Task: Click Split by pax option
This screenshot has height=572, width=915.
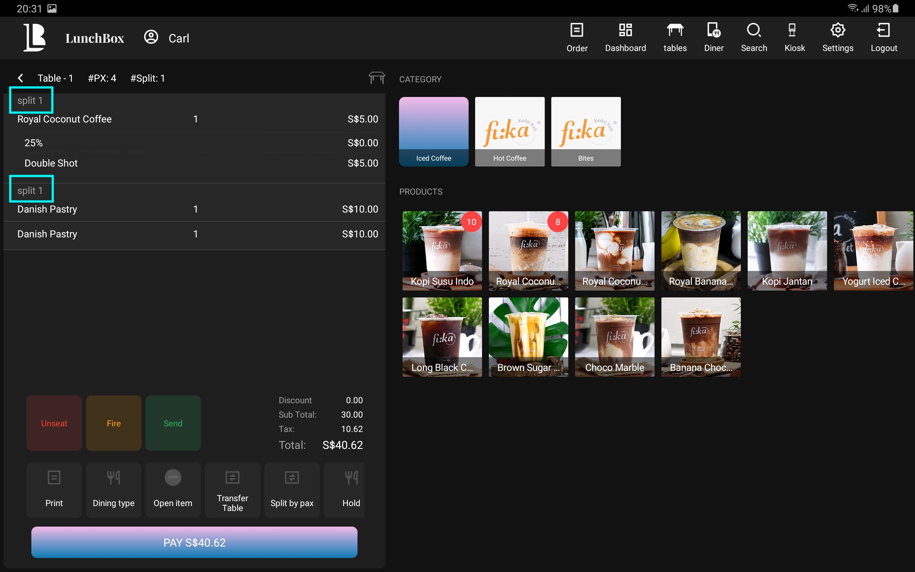Action: click(291, 489)
